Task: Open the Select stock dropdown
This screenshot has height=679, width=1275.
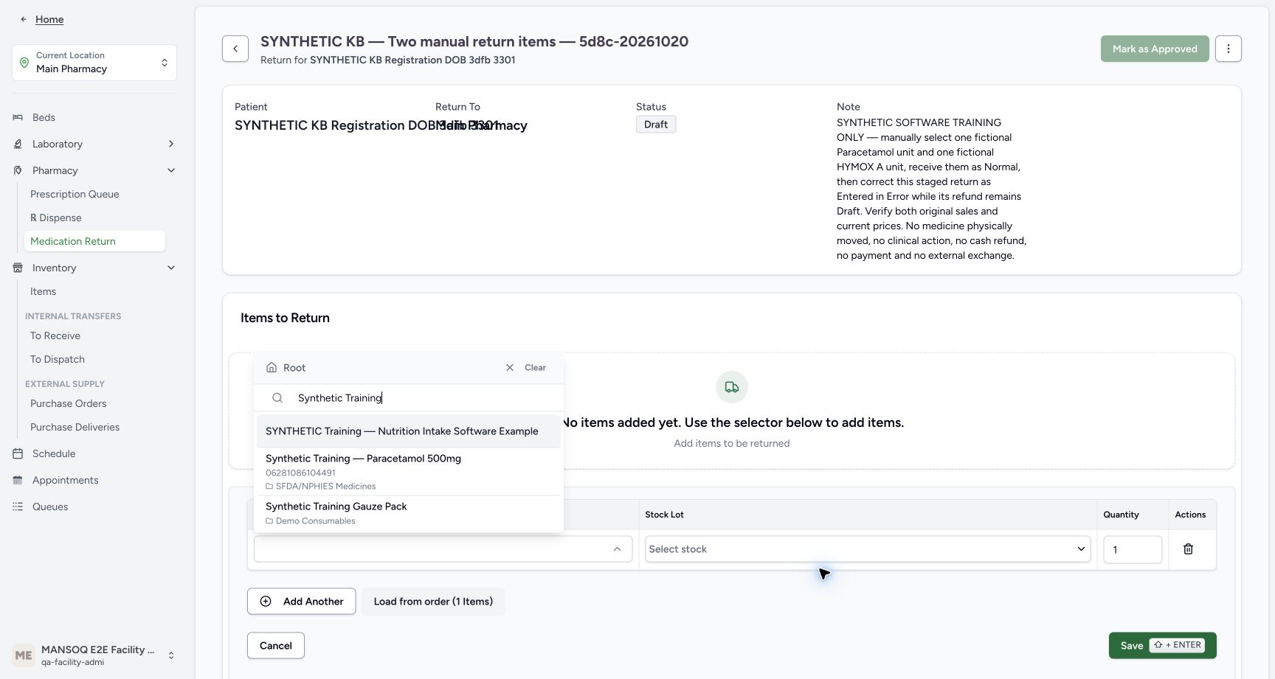Action: pyautogui.click(x=868, y=549)
